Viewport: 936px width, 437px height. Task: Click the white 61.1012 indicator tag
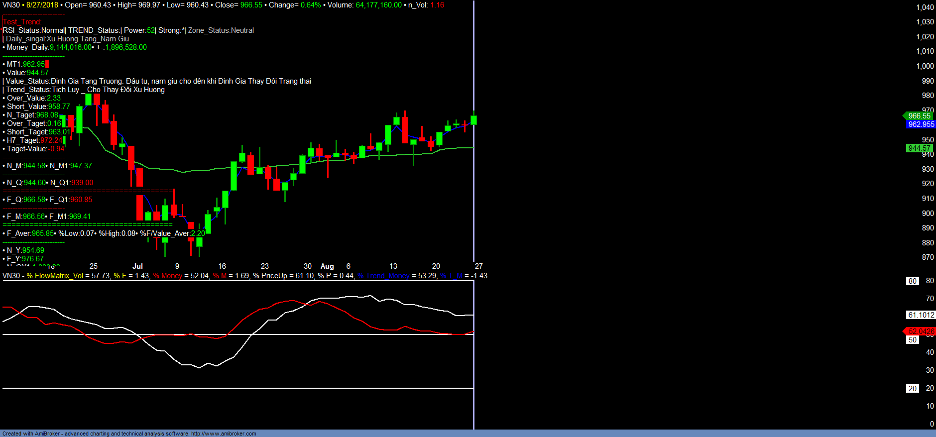click(921, 315)
